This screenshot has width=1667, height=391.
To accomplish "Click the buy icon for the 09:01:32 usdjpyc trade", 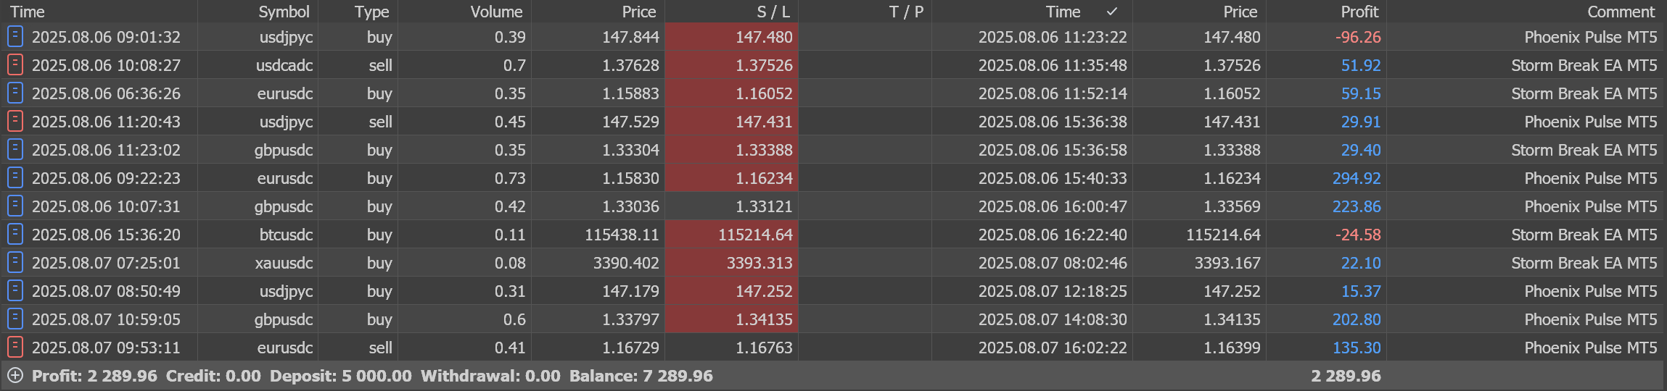I will click(x=15, y=37).
